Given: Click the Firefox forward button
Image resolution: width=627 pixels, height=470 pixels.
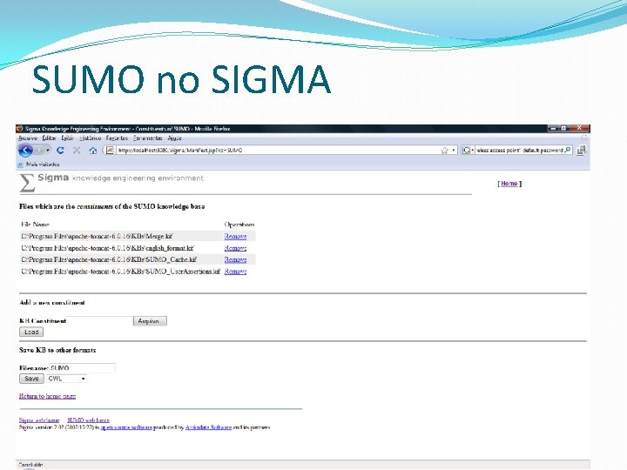Looking at the screenshot, I should coord(39,151).
